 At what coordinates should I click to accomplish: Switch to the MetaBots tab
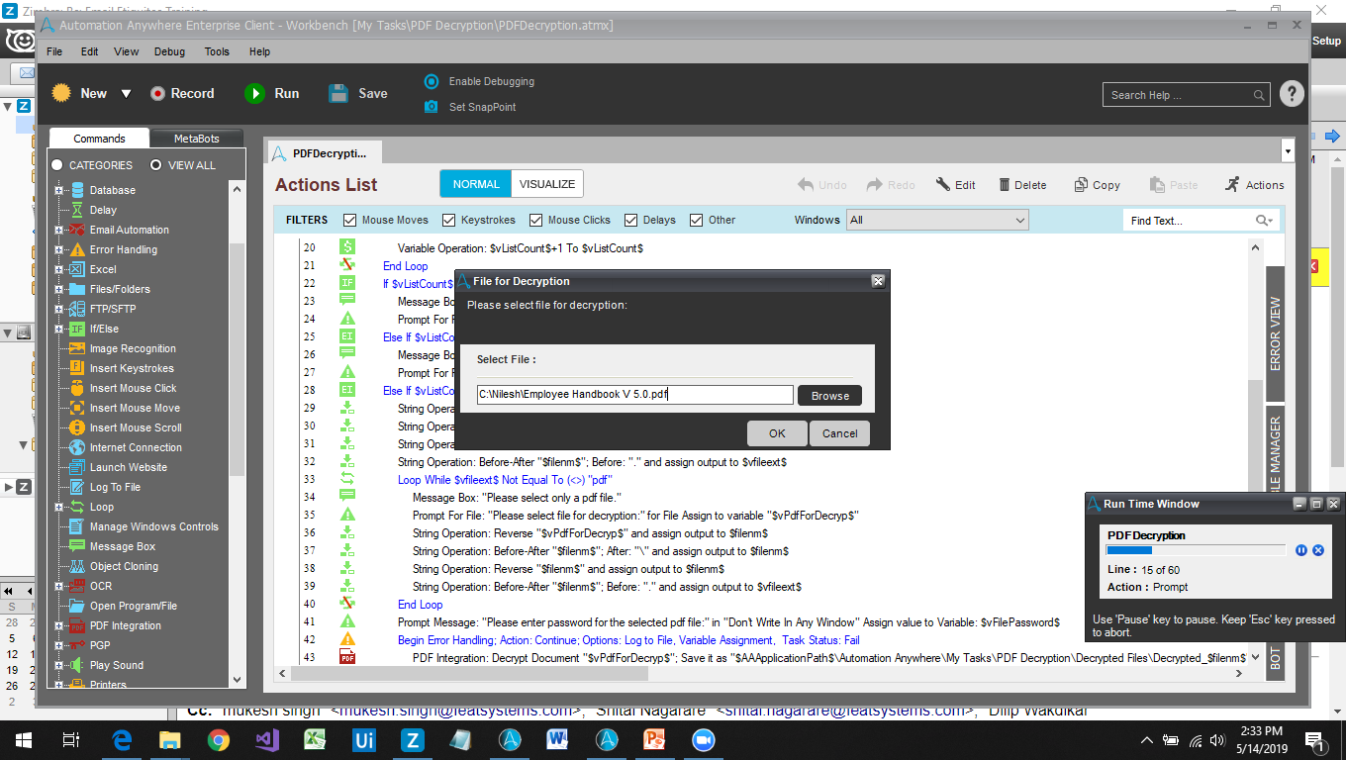(x=197, y=139)
